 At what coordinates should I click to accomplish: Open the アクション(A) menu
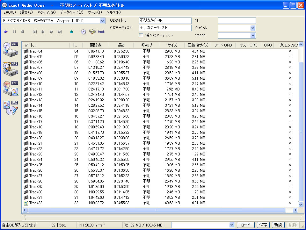(46, 12)
